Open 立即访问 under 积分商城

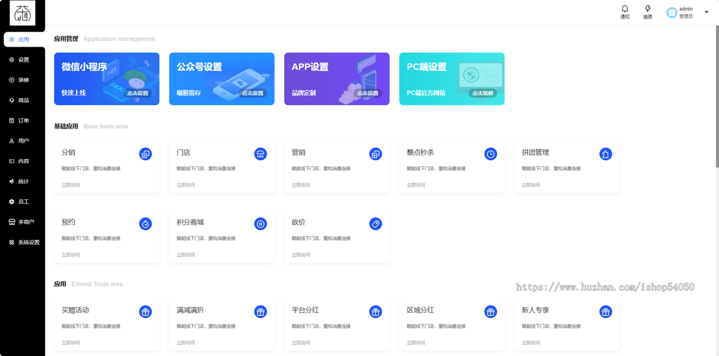[186, 254]
